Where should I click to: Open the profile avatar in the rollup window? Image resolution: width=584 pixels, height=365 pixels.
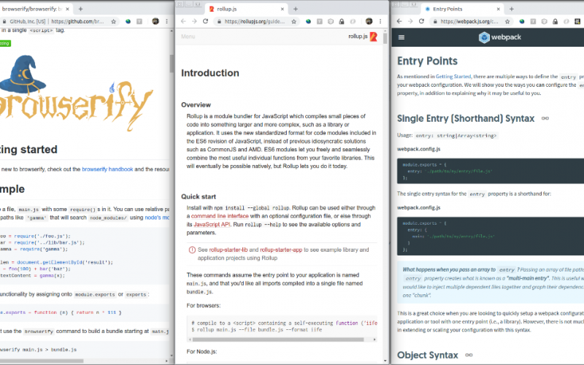tap(369, 22)
